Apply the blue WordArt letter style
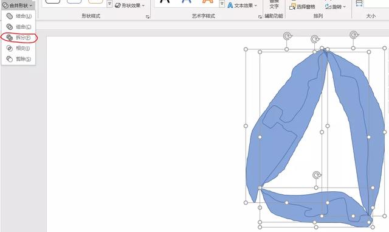Screen dimensions: 389x232 [x=187, y=1]
